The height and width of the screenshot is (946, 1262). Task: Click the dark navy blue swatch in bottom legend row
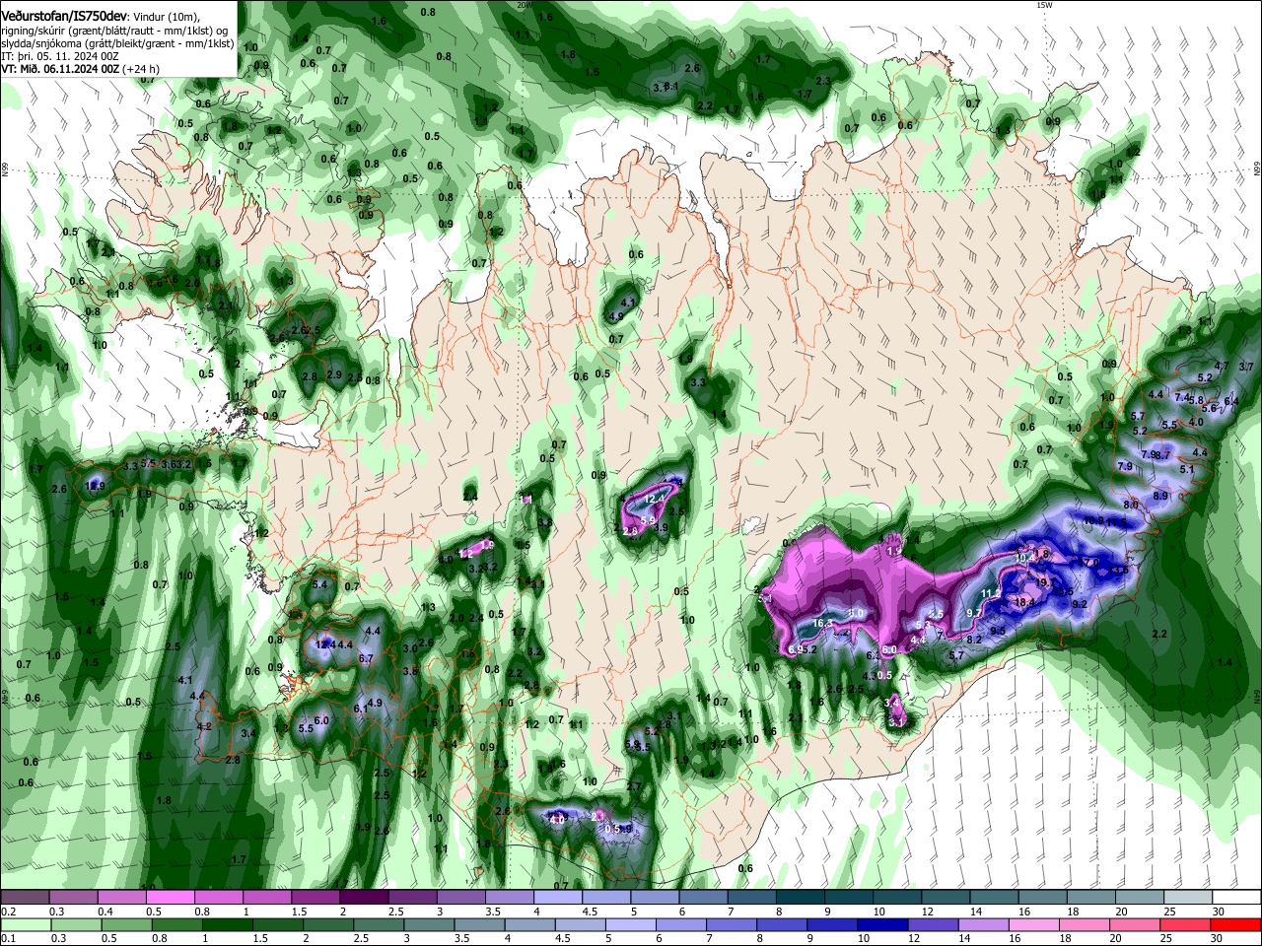tap(883, 924)
